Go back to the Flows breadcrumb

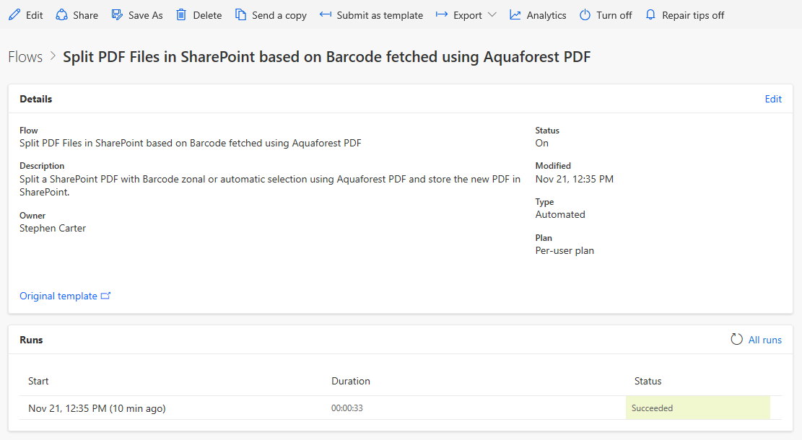coord(25,57)
